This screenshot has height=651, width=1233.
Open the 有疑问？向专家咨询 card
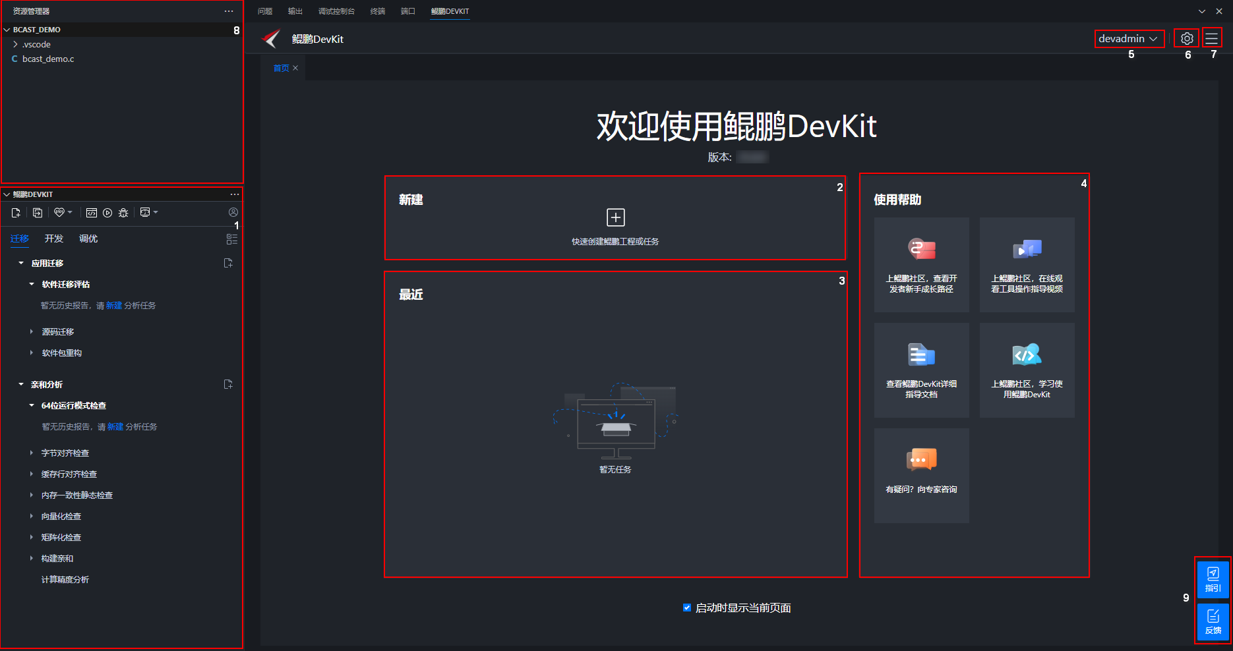(921, 476)
